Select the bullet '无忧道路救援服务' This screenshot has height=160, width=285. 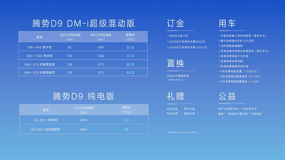coord(231,46)
